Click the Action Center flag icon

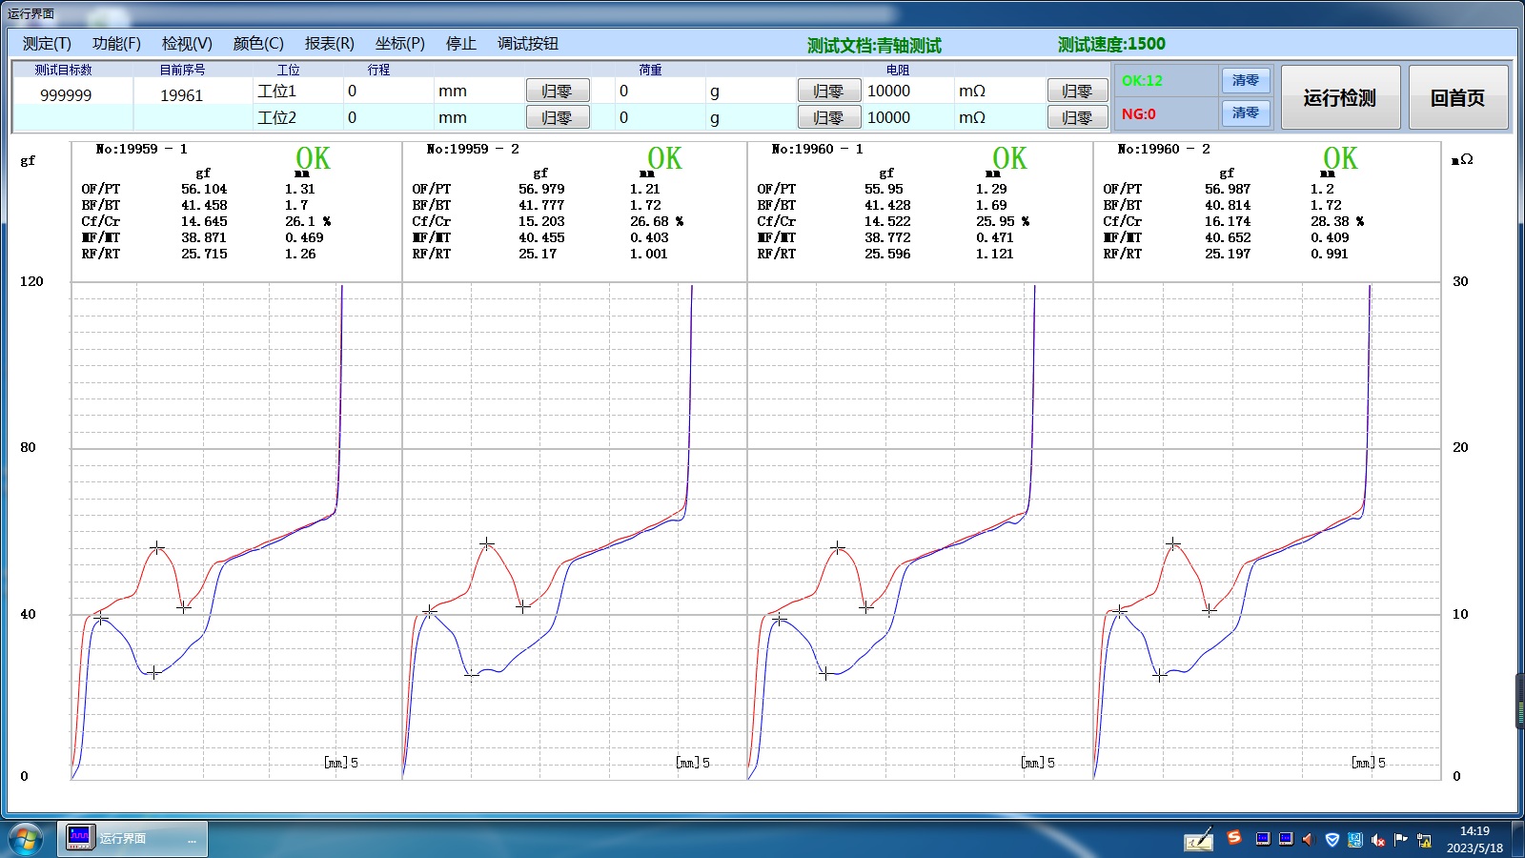(x=1401, y=840)
